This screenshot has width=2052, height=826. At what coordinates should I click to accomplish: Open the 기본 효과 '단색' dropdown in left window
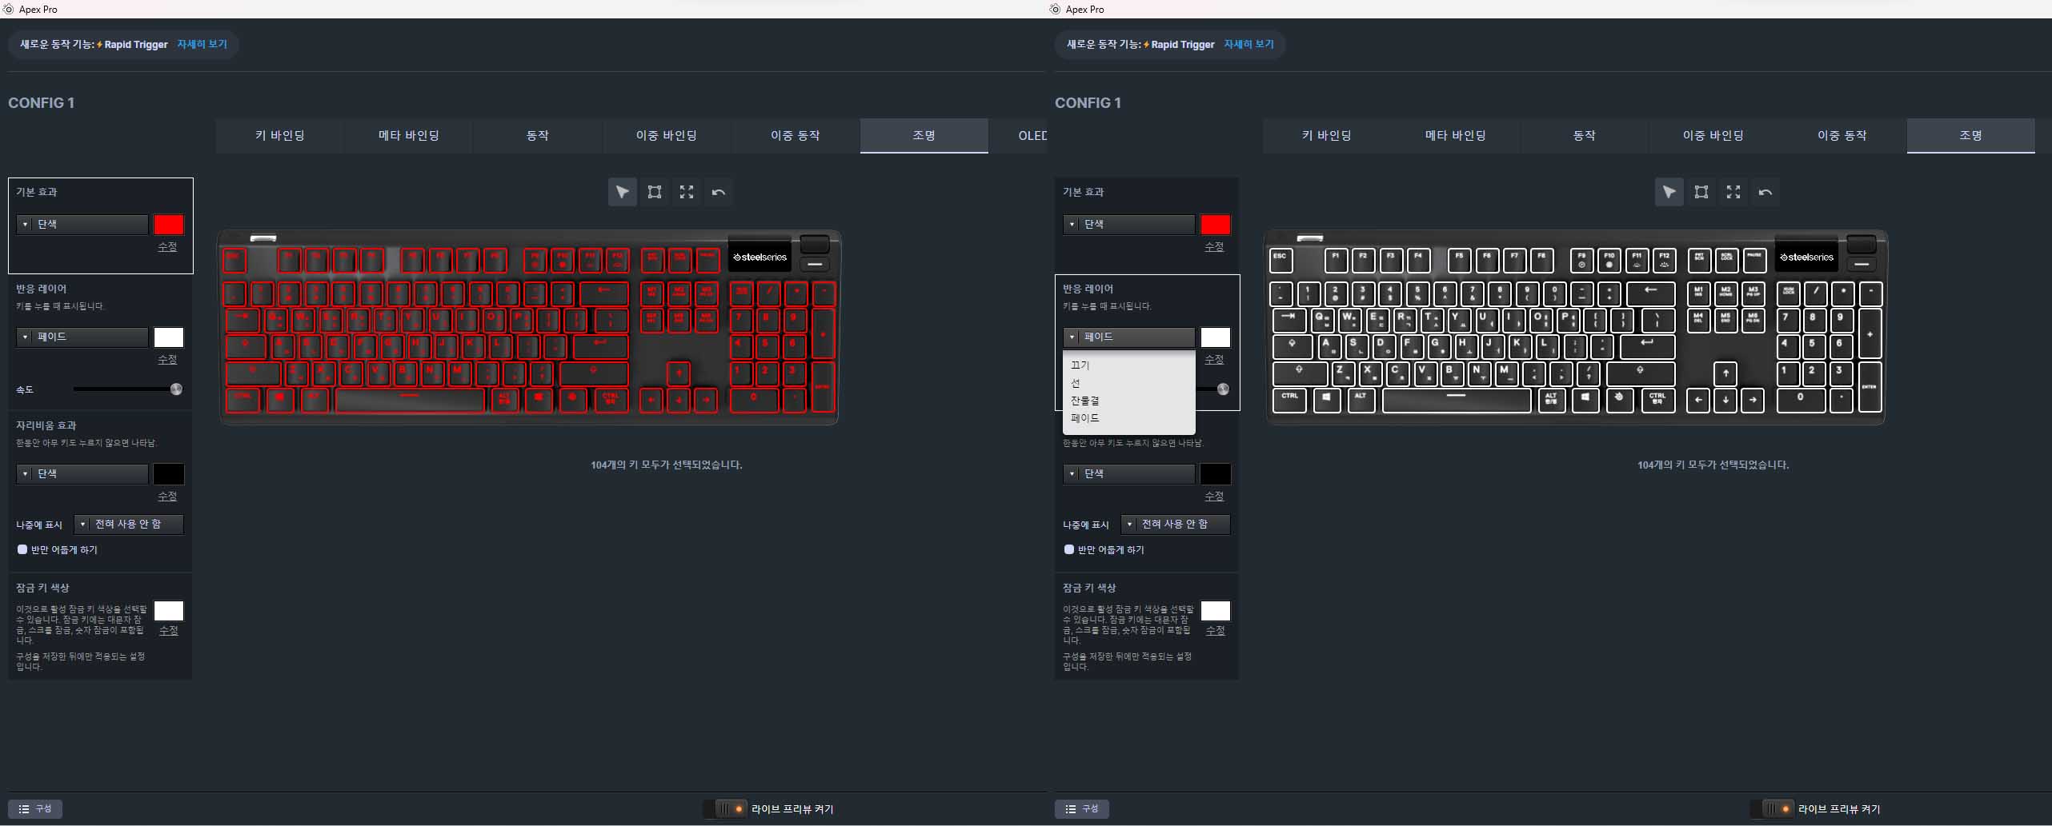pos(82,224)
